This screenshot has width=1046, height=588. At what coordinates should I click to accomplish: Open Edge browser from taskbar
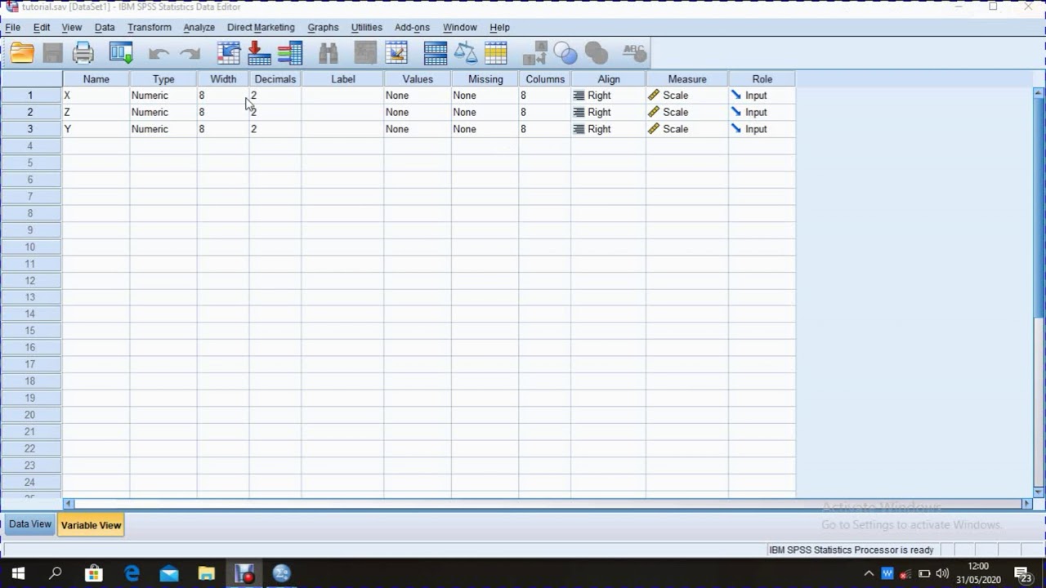(132, 573)
